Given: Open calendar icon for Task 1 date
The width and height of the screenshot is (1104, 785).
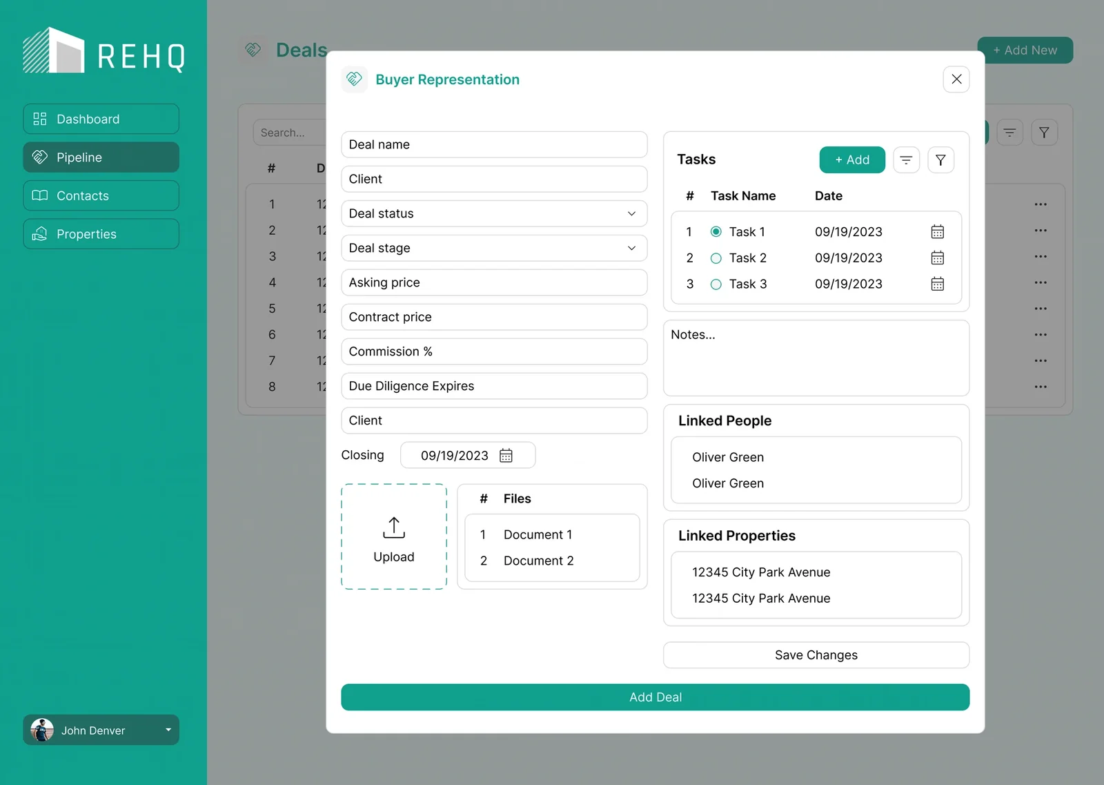Looking at the screenshot, I should pos(937,231).
